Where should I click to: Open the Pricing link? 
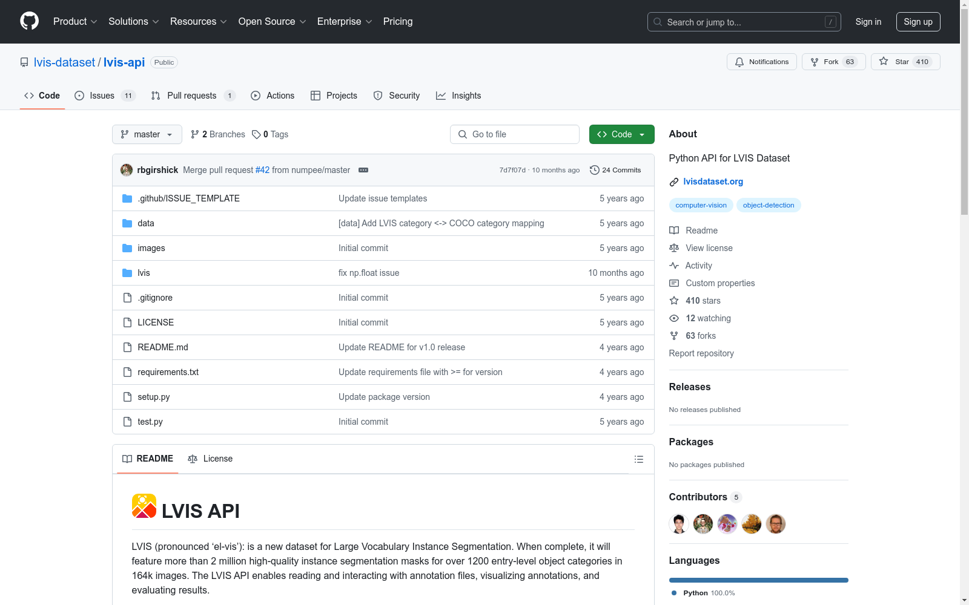(x=398, y=22)
